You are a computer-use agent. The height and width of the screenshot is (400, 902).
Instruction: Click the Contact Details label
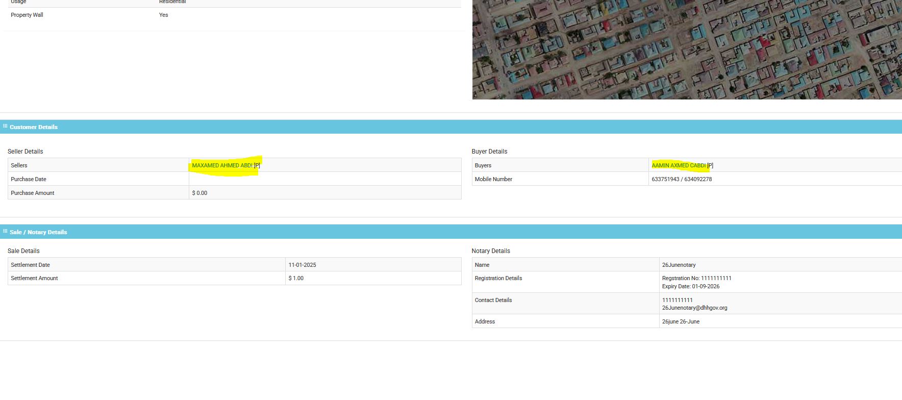click(x=493, y=300)
